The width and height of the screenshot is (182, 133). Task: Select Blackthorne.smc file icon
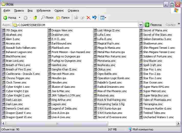tap(4, 56)
